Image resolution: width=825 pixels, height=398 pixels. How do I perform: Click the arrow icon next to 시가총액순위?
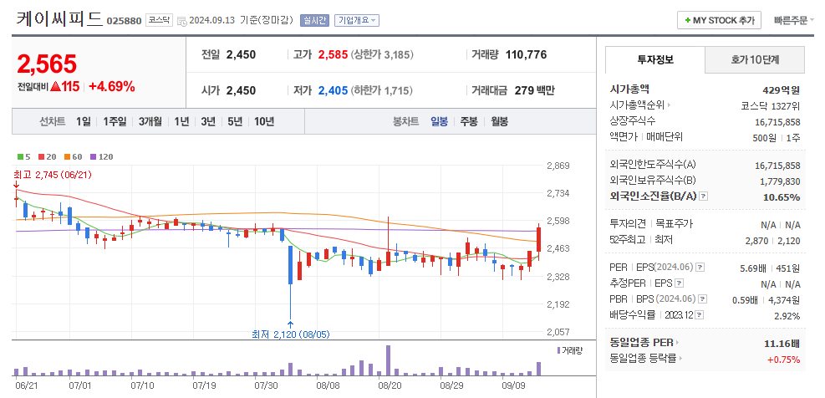[669, 105]
